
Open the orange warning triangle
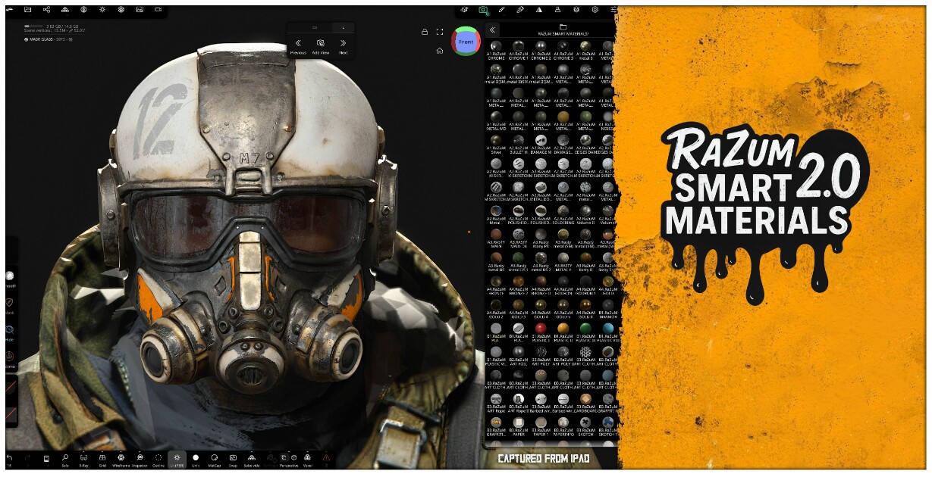coord(326,458)
